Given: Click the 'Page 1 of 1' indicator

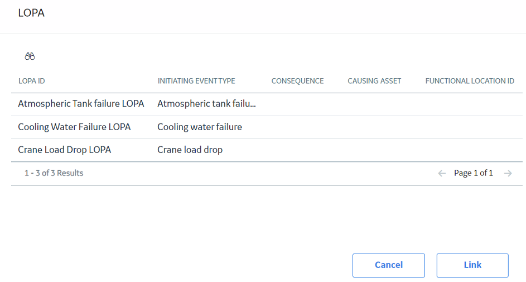Looking at the screenshot, I should 474,173.
